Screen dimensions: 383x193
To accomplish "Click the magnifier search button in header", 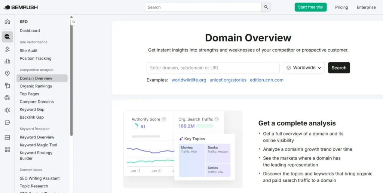I will (x=266, y=7).
